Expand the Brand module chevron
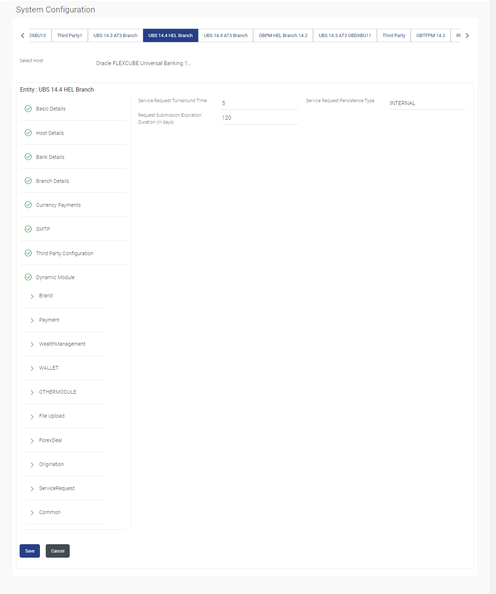This screenshot has width=496, height=594. click(x=32, y=296)
